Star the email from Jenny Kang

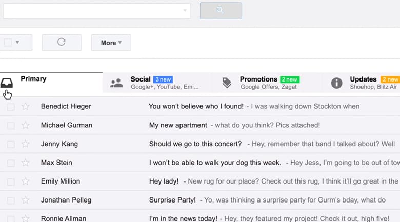(25, 144)
